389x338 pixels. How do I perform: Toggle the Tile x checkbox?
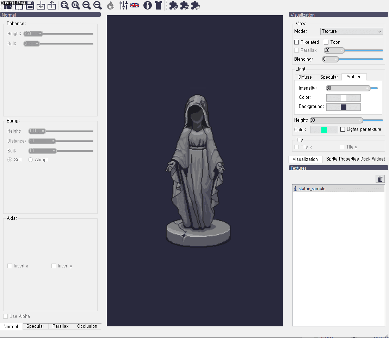(x=296, y=147)
